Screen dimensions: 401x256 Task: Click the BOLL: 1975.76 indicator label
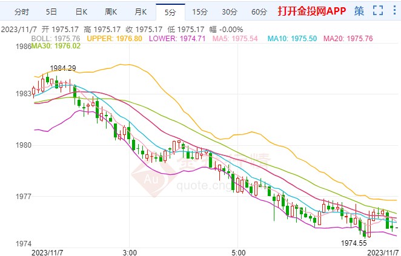coord(56,39)
